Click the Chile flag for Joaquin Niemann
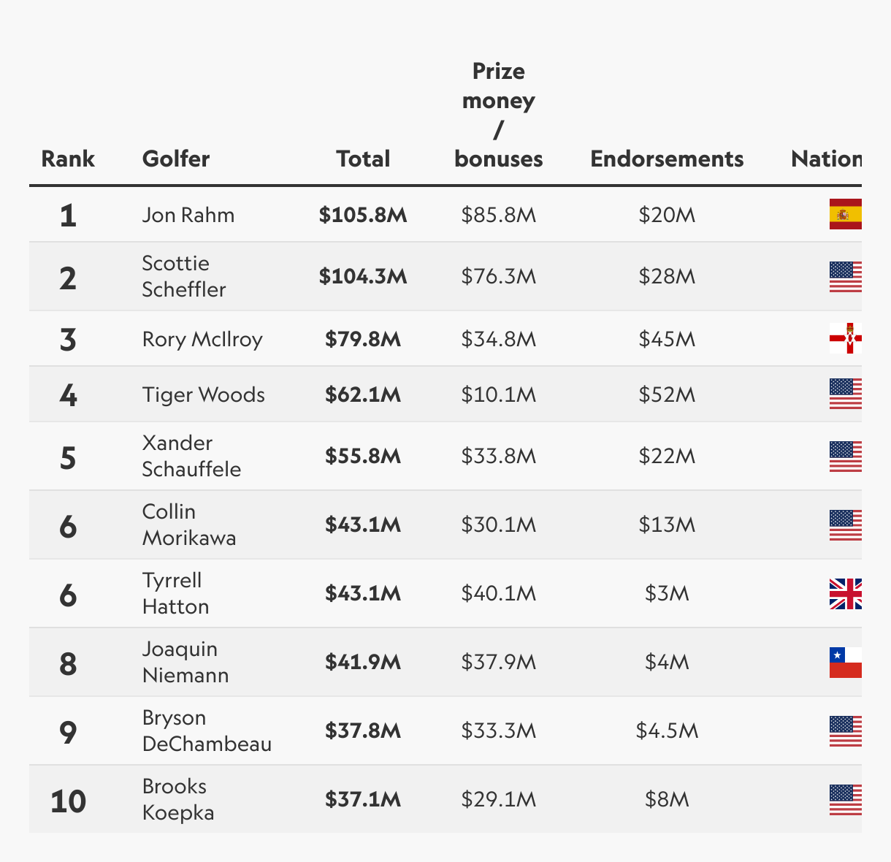Image resolution: width=891 pixels, height=862 pixels. pos(846,663)
